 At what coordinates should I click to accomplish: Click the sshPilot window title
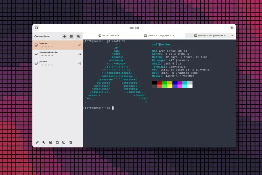pyautogui.click(x=134, y=28)
